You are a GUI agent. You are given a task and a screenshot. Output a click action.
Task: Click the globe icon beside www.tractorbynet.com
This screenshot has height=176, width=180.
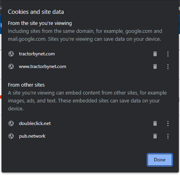pyautogui.click(x=11, y=66)
